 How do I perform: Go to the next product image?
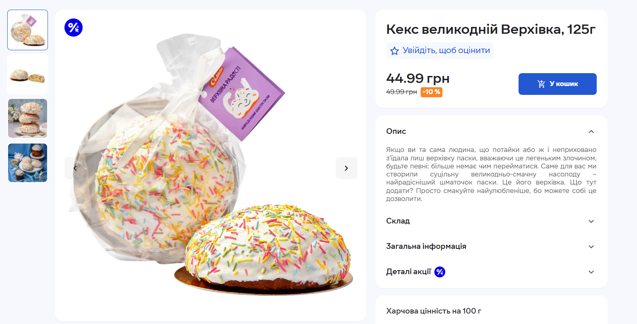tap(346, 168)
